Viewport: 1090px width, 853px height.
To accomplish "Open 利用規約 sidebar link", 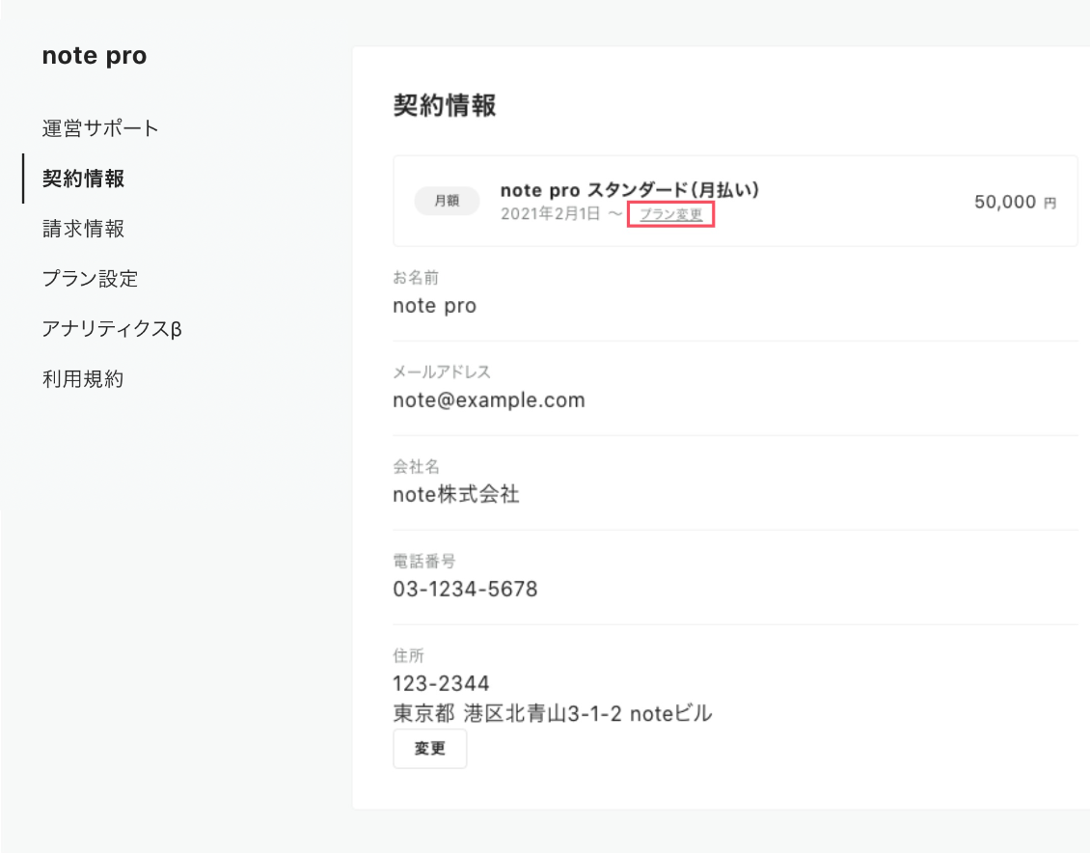I will tap(83, 379).
